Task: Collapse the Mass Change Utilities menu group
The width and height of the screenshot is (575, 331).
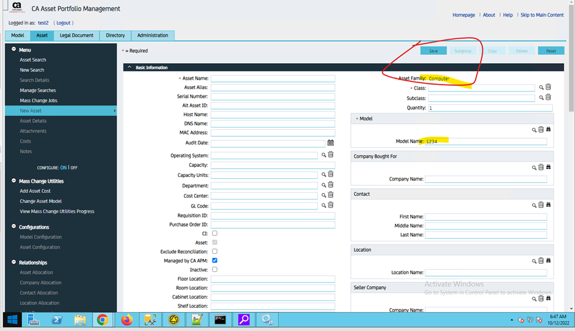Action: tap(14, 181)
